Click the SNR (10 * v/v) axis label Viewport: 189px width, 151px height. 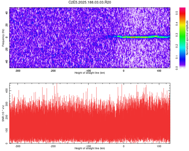tap(3, 113)
